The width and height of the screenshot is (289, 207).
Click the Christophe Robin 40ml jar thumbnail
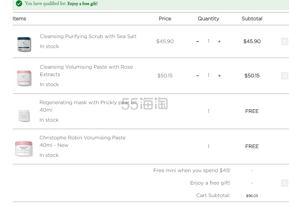(24, 149)
